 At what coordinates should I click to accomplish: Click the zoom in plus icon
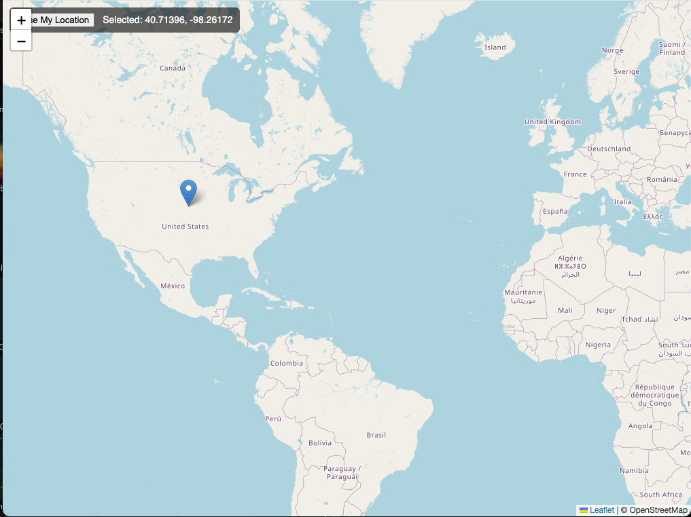[x=21, y=20]
